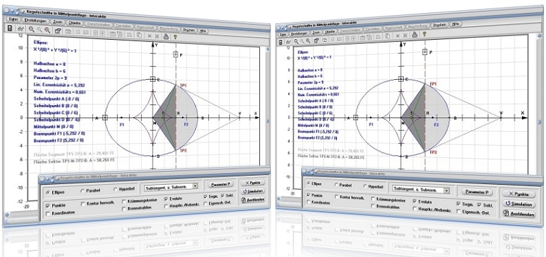Click the zoom-in magnifier in right window toolbar

pyautogui.click(x=296, y=41)
